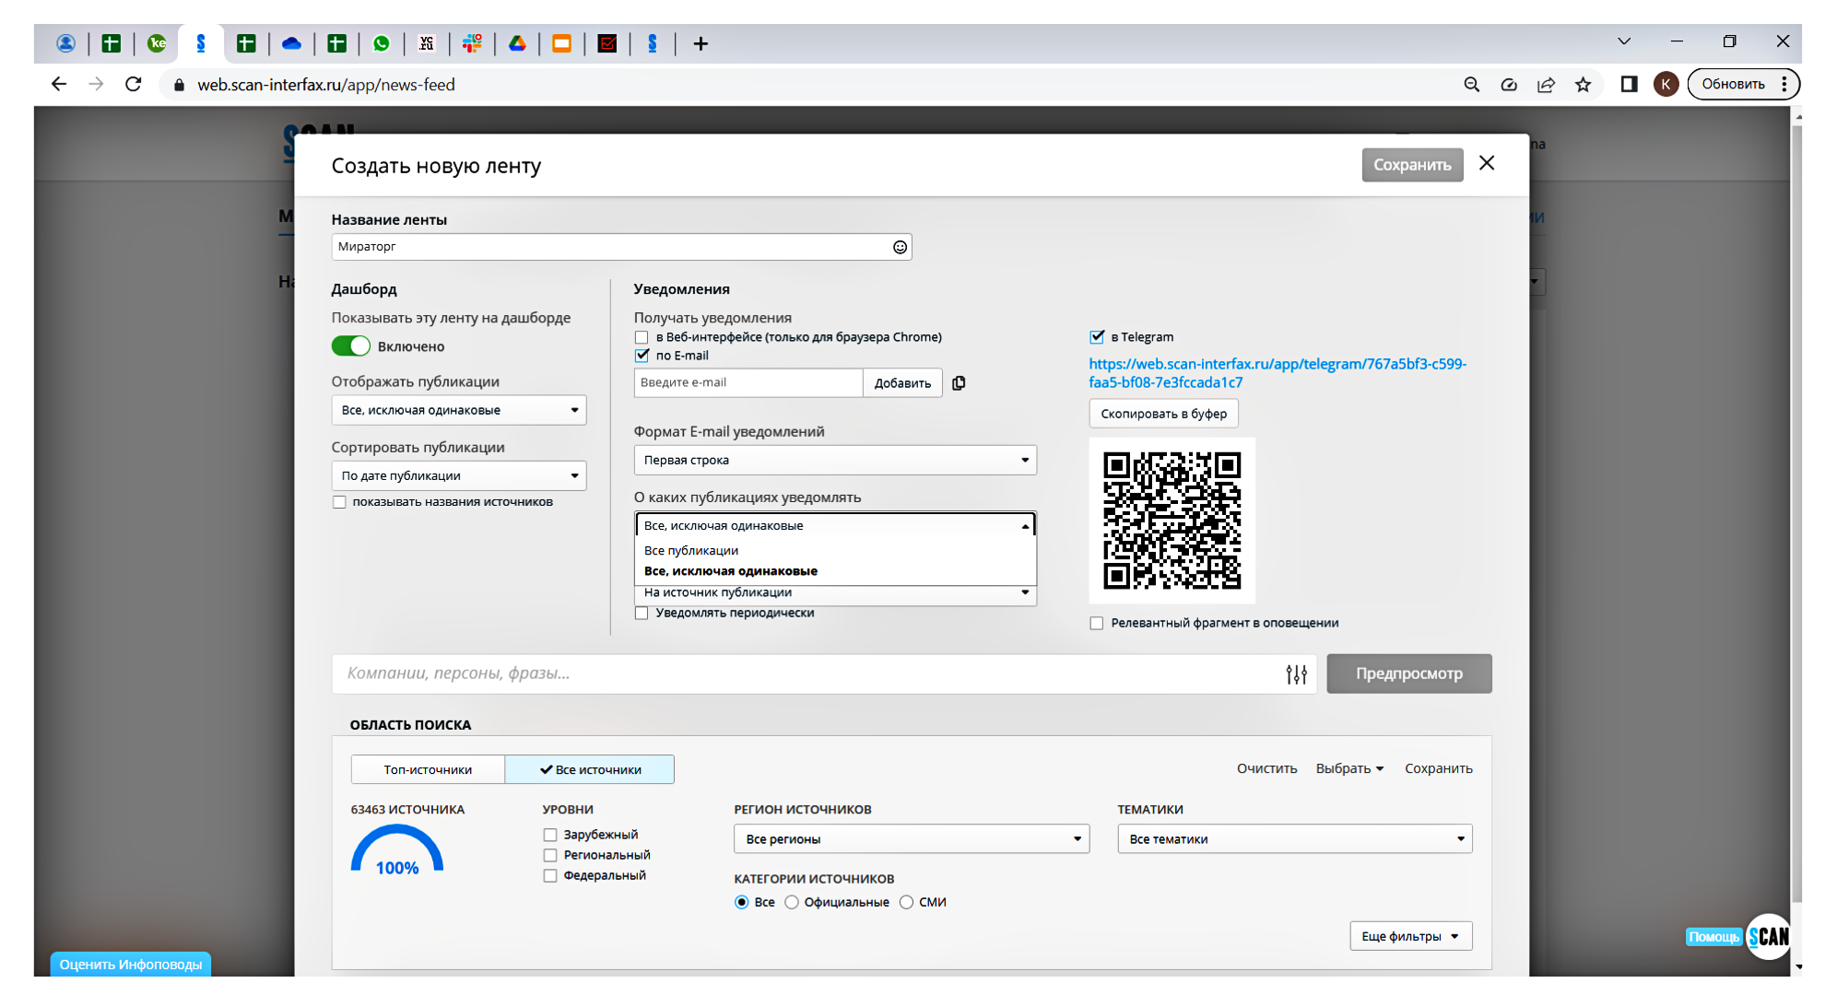Open the E-mail notification format dropdown

click(834, 460)
